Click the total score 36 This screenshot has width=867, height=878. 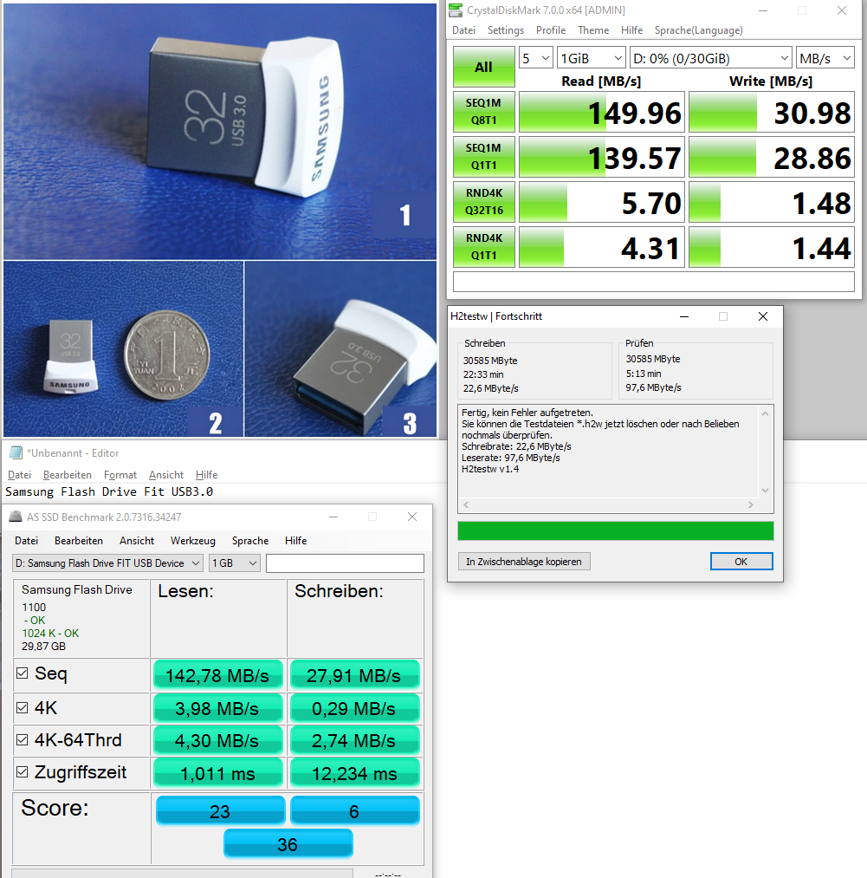[x=288, y=844]
